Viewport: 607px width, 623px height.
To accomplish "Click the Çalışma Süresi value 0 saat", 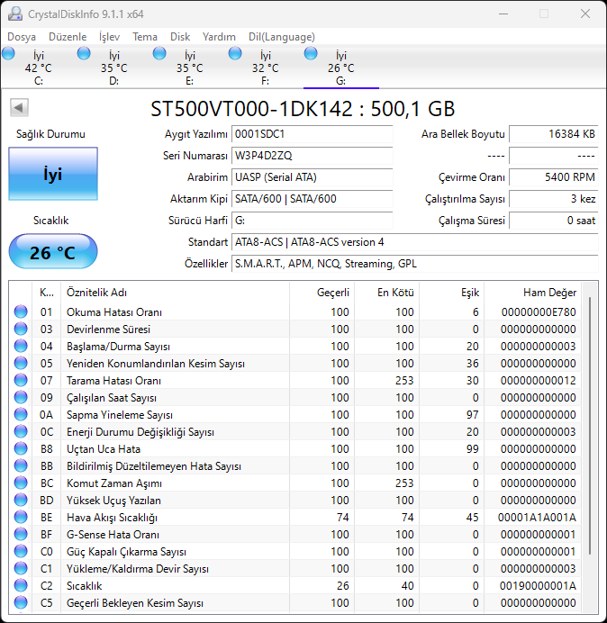I will pyautogui.click(x=553, y=220).
